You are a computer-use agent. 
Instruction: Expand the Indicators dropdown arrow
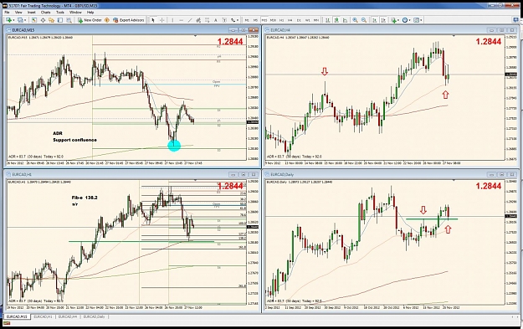click(398, 20)
